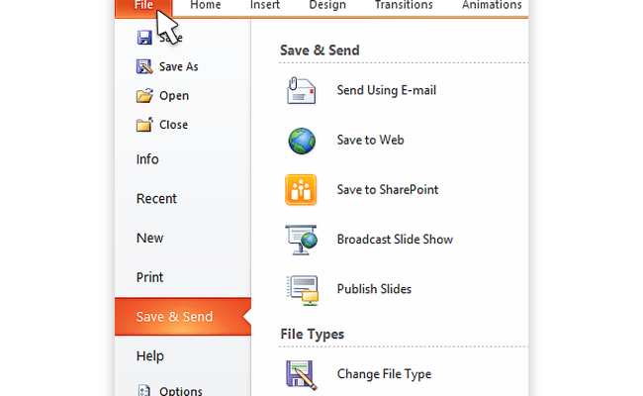Click the Save to Web globe icon
The width and height of the screenshot is (643, 396).
(x=302, y=141)
